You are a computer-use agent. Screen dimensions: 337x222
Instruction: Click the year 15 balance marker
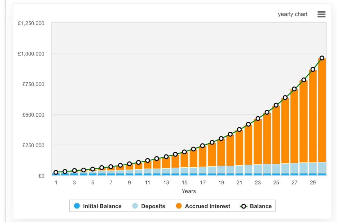[x=184, y=152]
